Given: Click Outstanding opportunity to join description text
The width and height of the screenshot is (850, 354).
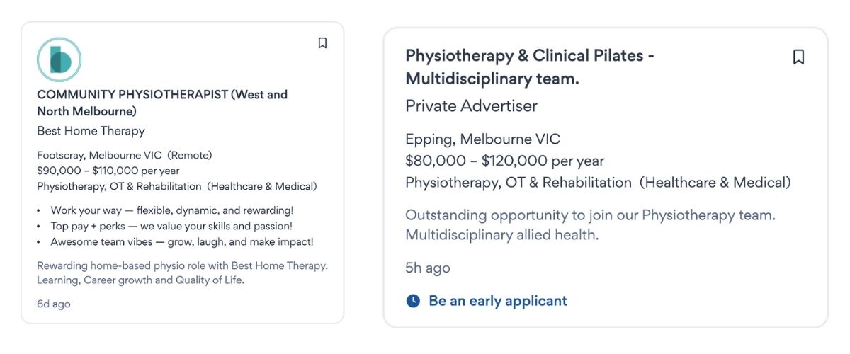Looking at the screenshot, I should pyautogui.click(x=591, y=225).
